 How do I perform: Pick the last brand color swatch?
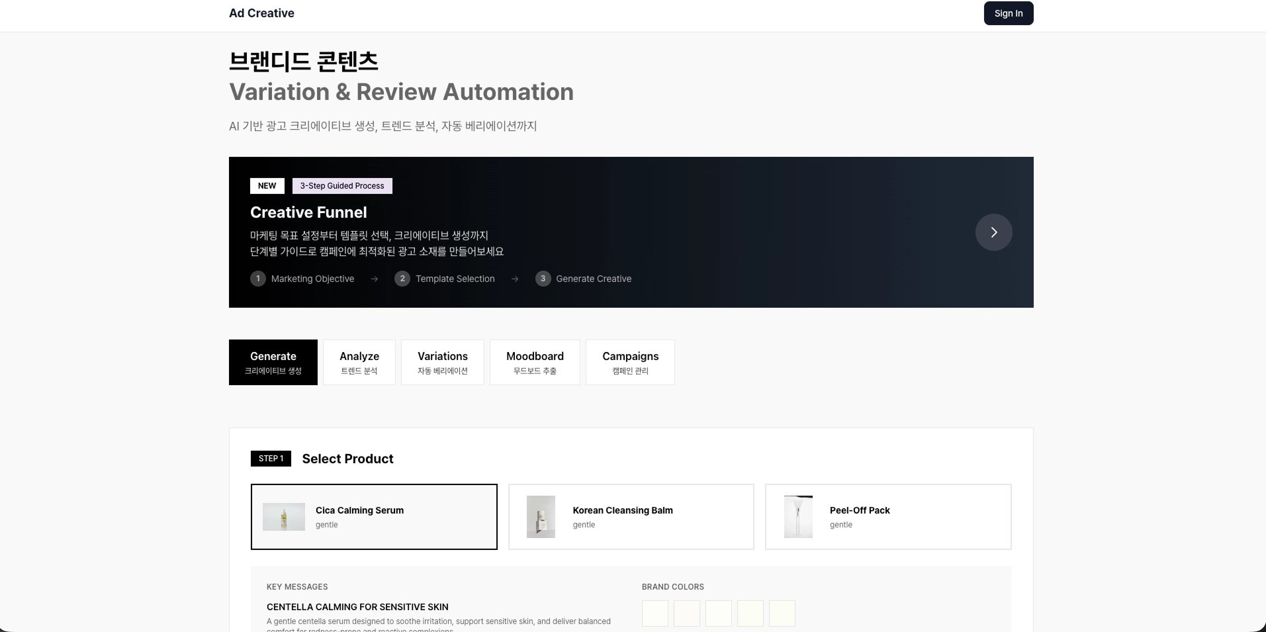click(x=782, y=613)
